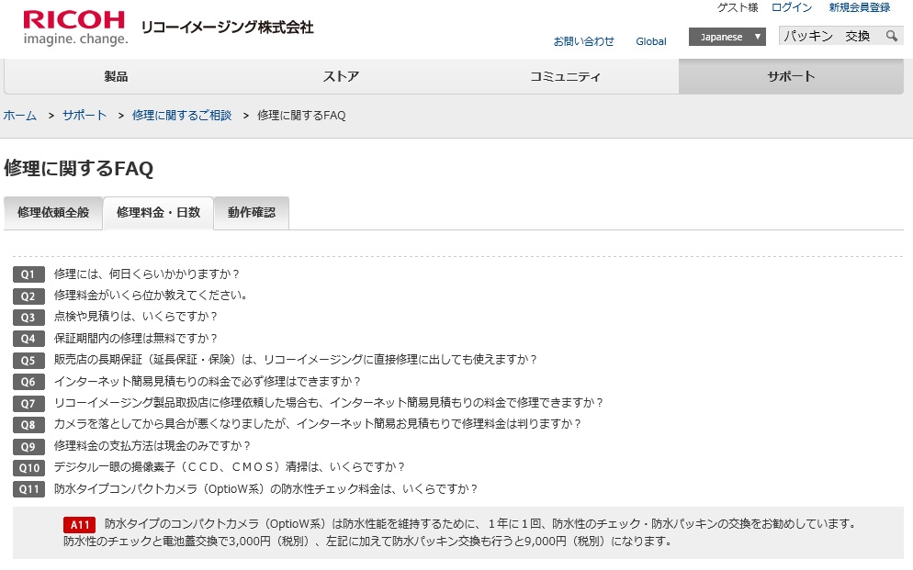Screen dimensions: 913x570
Task: Click the Q4 badge icon
Action: (28, 339)
